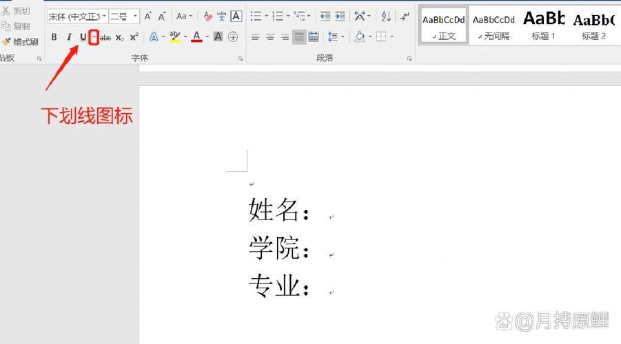621x344 pixels.
Task: Open the font size dropdown 二号
Action: click(x=135, y=17)
